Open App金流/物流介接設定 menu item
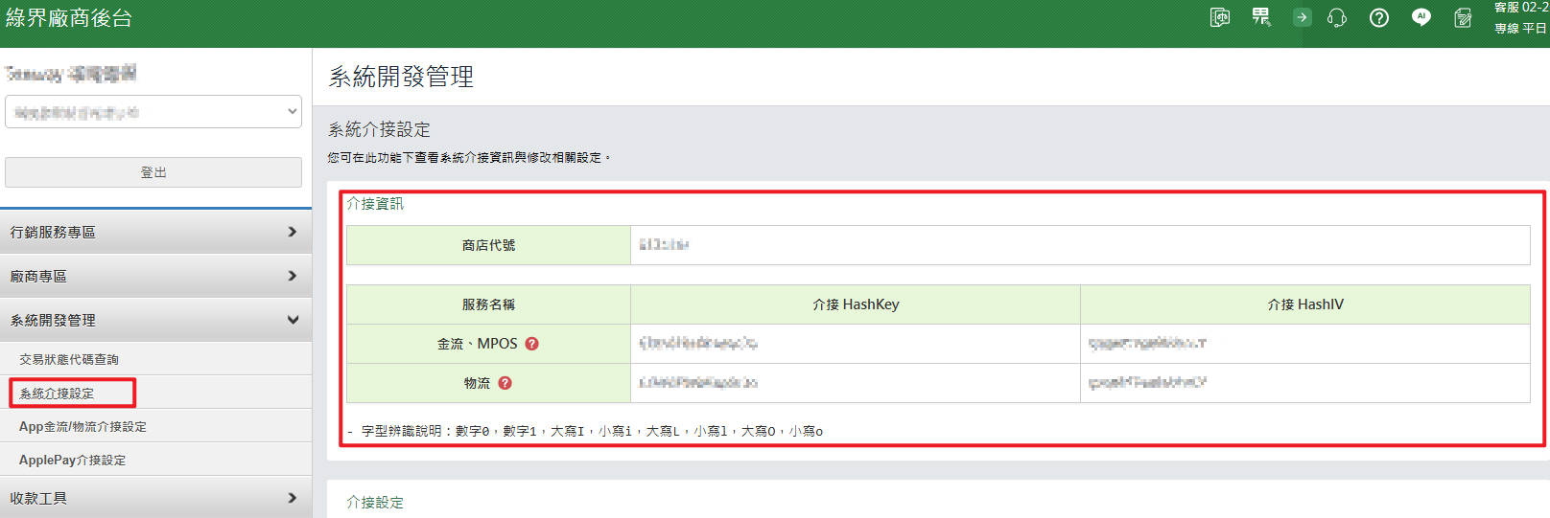The image size is (1550, 518). [x=82, y=426]
